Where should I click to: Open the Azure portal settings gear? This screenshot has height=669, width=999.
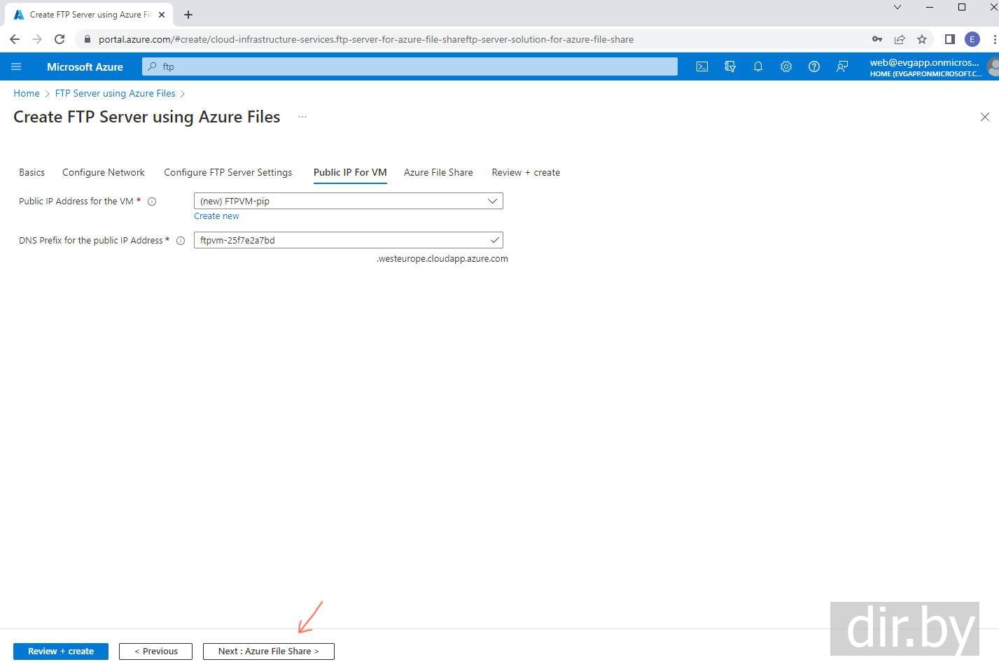pos(786,66)
